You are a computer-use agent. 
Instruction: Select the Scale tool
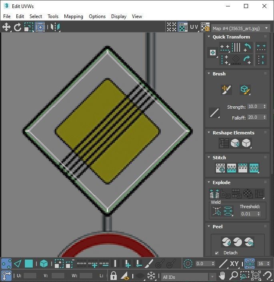point(29,27)
